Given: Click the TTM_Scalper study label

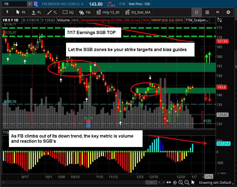Looking at the screenshot, I should pos(196,20).
